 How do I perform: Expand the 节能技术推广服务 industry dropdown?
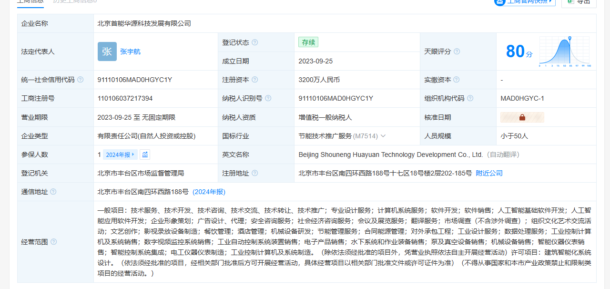click(x=383, y=136)
